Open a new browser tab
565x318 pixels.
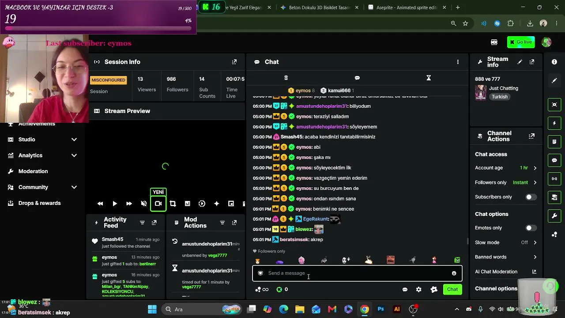[x=458, y=8]
